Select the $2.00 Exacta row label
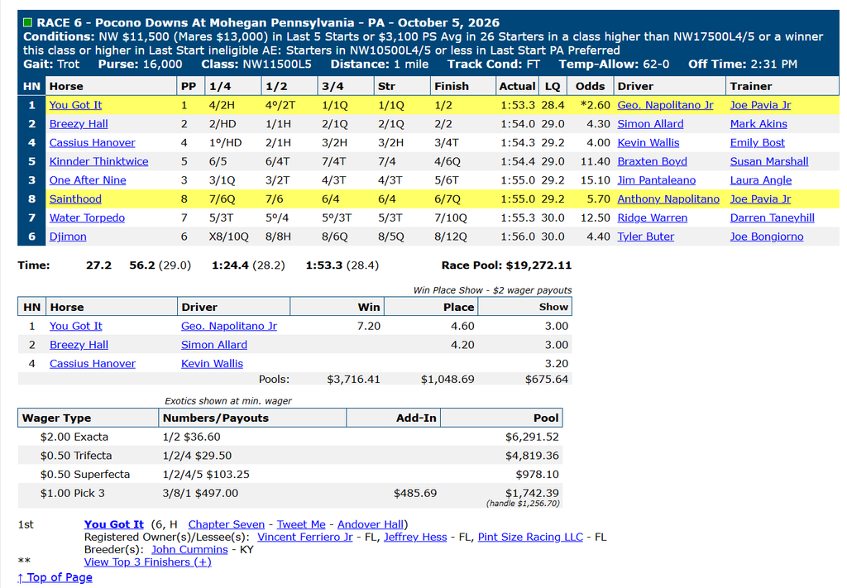Viewport: 847px width, 588px height. click(74, 437)
